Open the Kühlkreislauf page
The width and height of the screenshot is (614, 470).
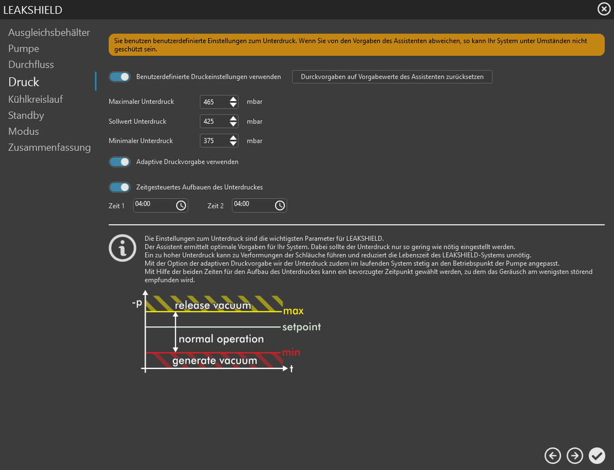point(35,99)
